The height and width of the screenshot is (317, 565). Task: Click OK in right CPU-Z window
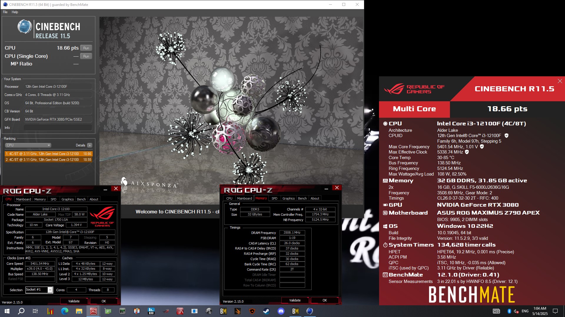click(x=325, y=300)
